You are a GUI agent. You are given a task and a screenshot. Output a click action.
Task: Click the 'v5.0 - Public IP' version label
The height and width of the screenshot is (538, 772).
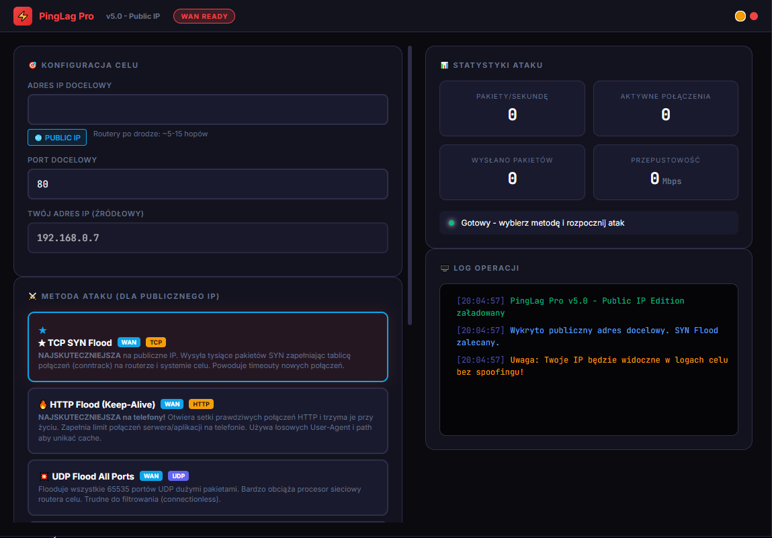[x=133, y=16]
